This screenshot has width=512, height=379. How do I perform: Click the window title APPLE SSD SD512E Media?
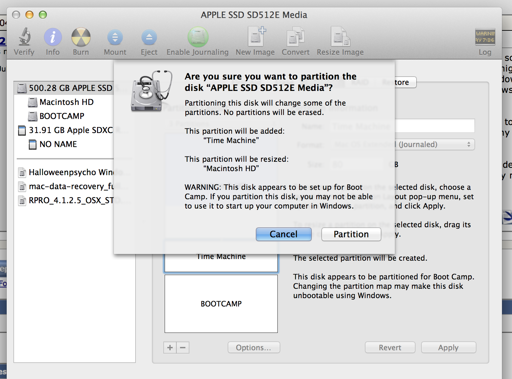point(254,15)
